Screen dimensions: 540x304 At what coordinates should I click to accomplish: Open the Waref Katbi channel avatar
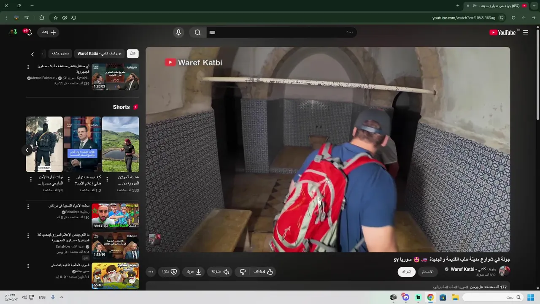point(505,271)
